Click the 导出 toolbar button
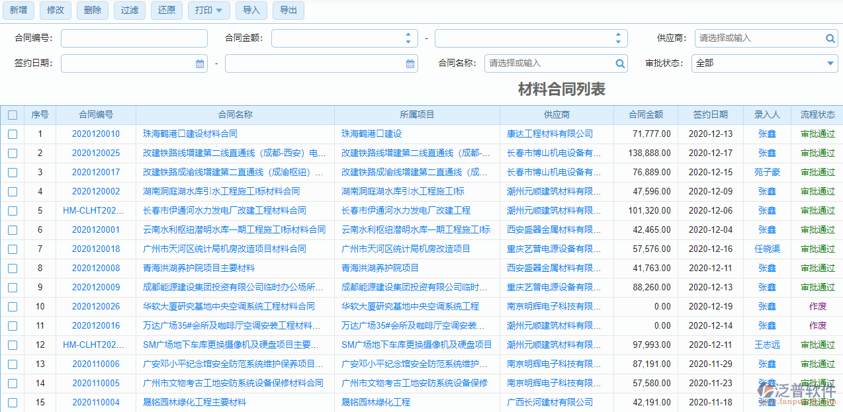 pyautogui.click(x=288, y=11)
